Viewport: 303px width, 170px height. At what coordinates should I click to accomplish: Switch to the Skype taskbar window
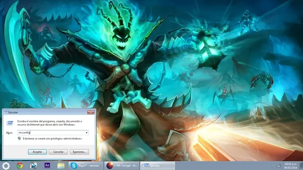86,166
